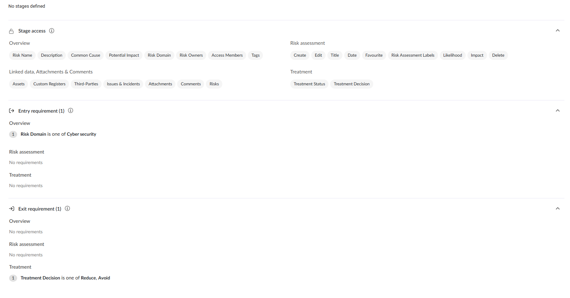The width and height of the screenshot is (570, 298).
Task: Click the Risk Assessment Labels chip
Action: point(412,55)
